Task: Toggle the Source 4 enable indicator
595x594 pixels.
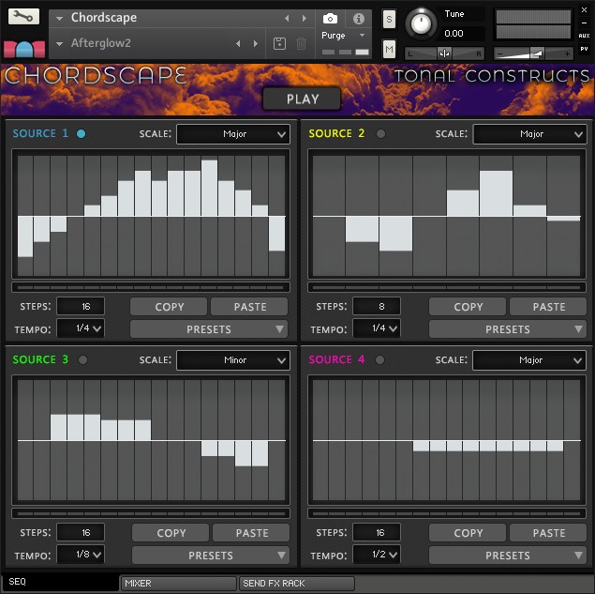Action: click(379, 359)
